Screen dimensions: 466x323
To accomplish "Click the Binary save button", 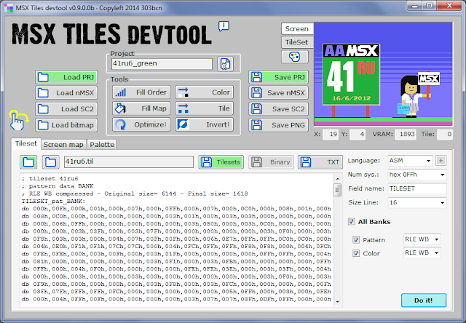I will point(271,162).
